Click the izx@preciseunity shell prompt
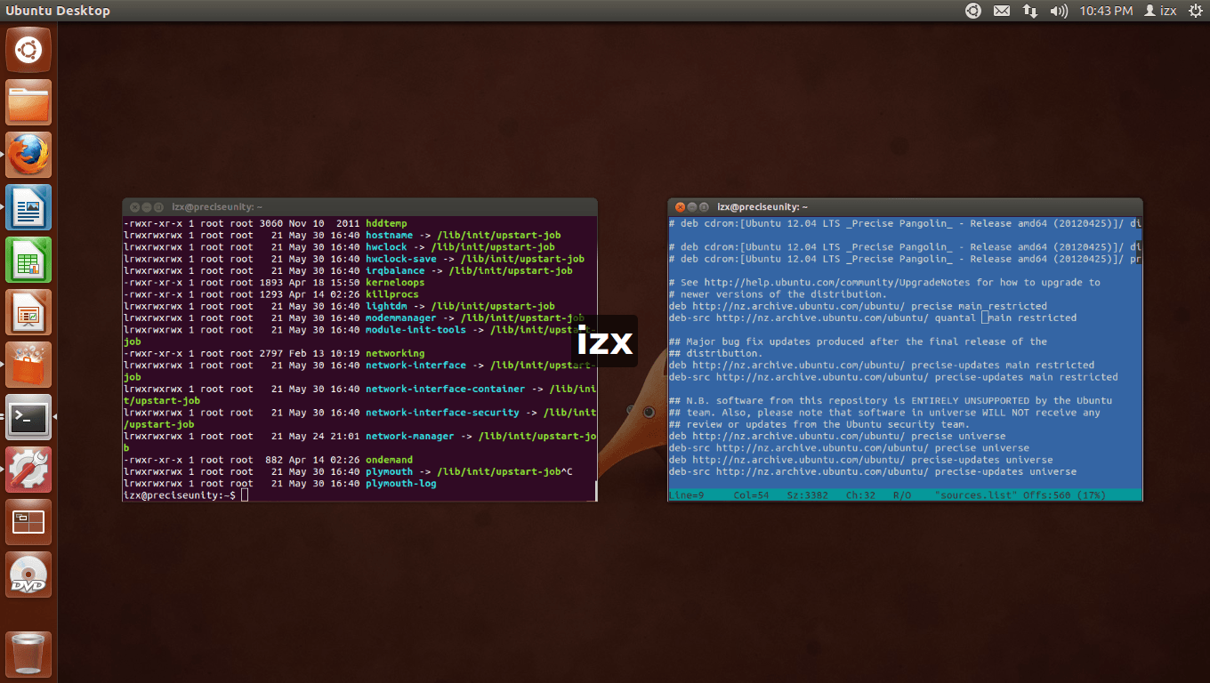 click(179, 495)
